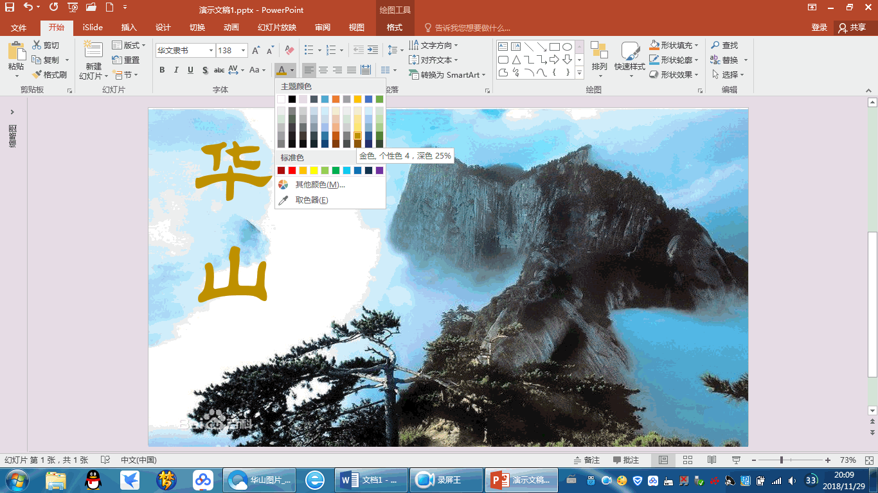878x493 pixels.
Task: Start the slide show from the quick access toolbar
Action: click(x=72, y=8)
